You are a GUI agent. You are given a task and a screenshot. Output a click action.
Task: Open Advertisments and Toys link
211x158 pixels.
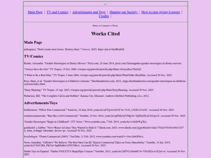89,12
